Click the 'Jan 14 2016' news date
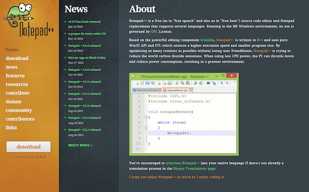This screenshot has height=192, width=309. (x=75, y=27)
